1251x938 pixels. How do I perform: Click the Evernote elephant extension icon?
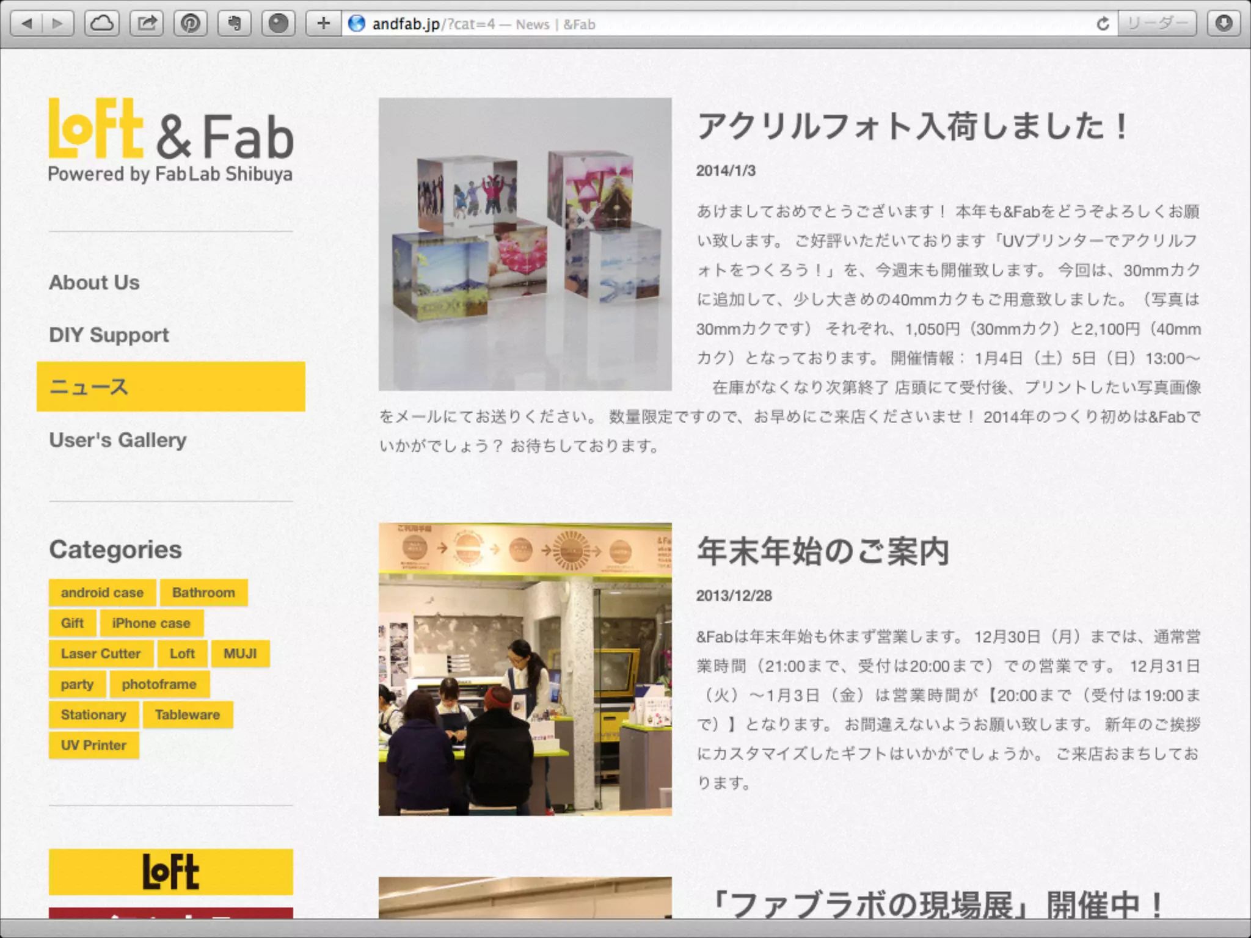(235, 24)
